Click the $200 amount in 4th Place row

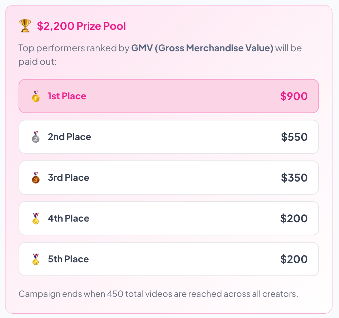click(x=294, y=219)
